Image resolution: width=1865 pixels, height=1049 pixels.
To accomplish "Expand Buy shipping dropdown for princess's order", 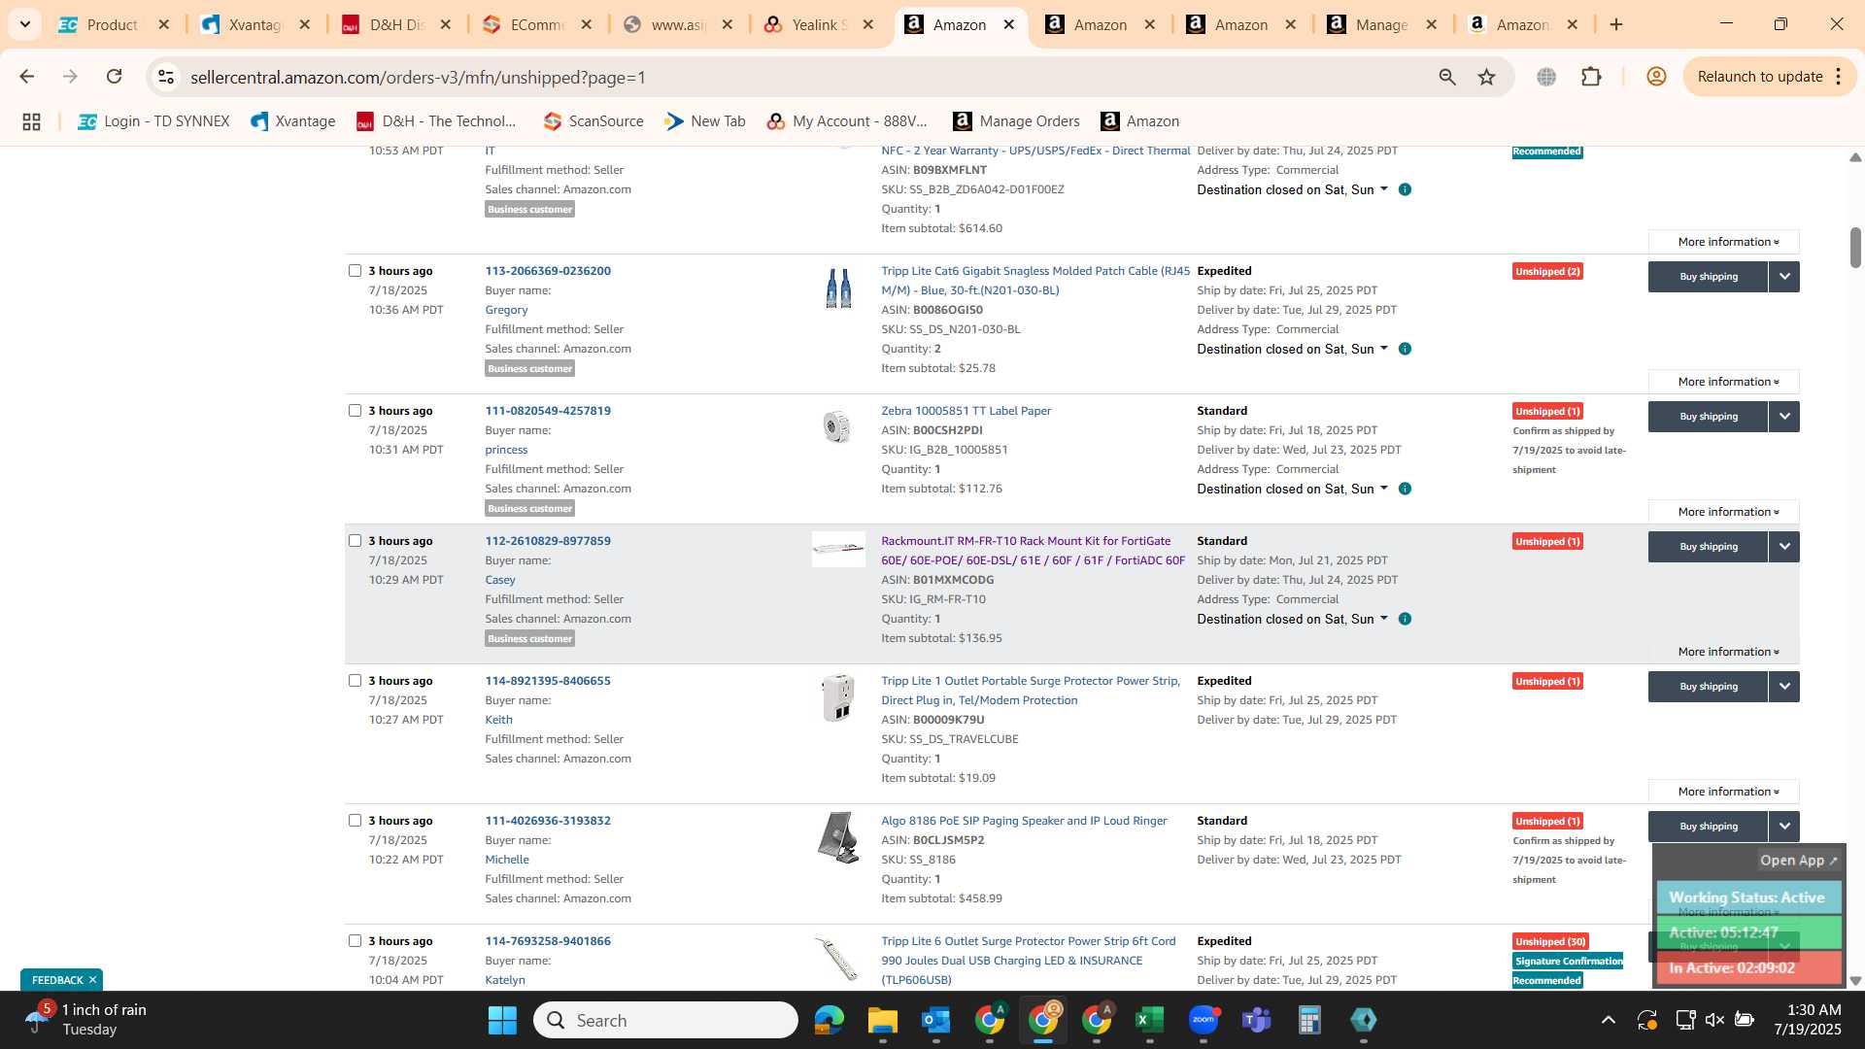I will click(1784, 417).
